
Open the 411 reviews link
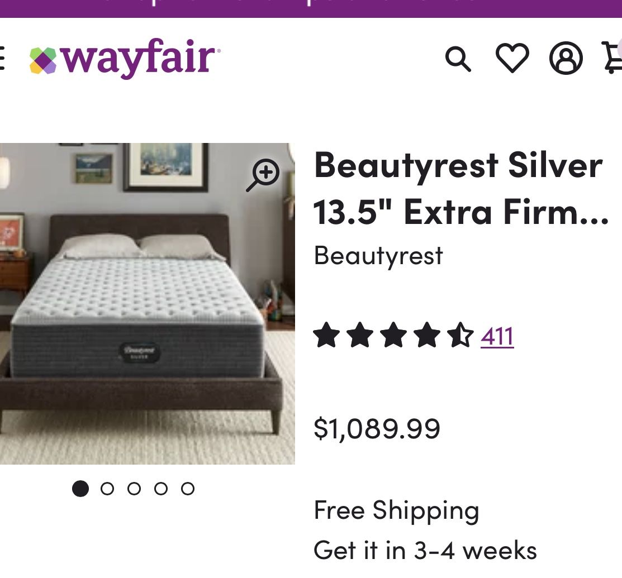(497, 336)
